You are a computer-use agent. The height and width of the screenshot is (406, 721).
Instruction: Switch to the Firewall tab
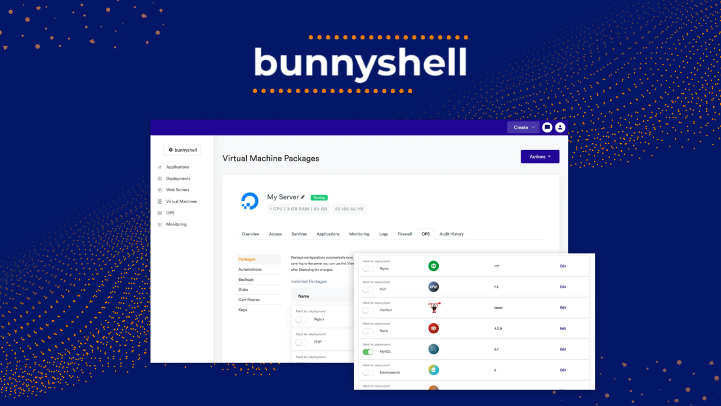(x=404, y=234)
